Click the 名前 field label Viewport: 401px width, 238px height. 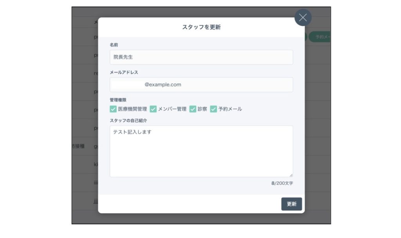pos(114,45)
